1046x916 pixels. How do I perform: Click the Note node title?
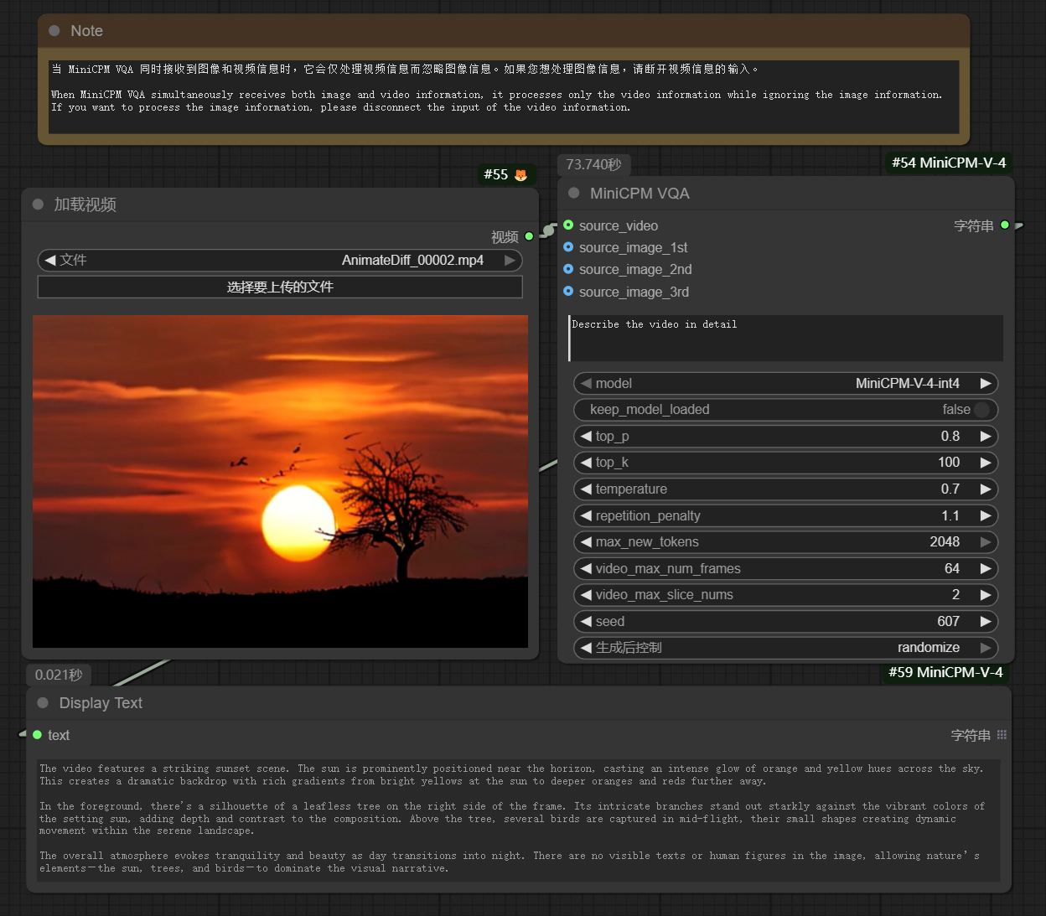tap(86, 31)
